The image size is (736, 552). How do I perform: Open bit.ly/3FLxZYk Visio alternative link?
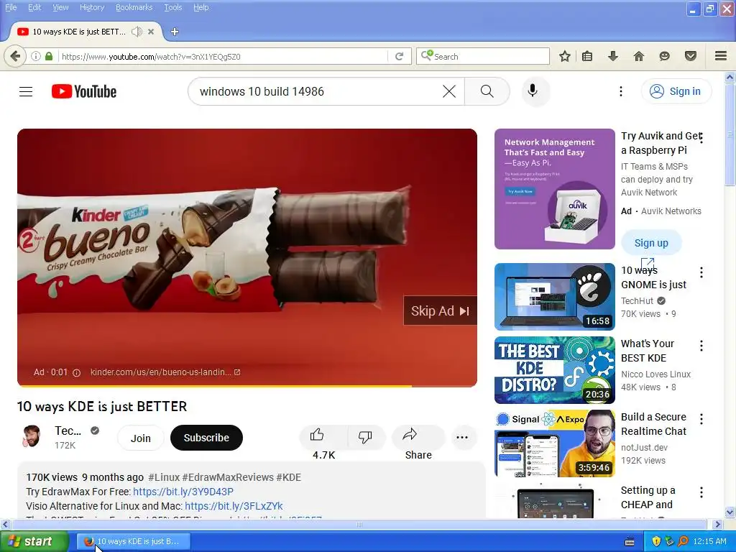click(234, 506)
